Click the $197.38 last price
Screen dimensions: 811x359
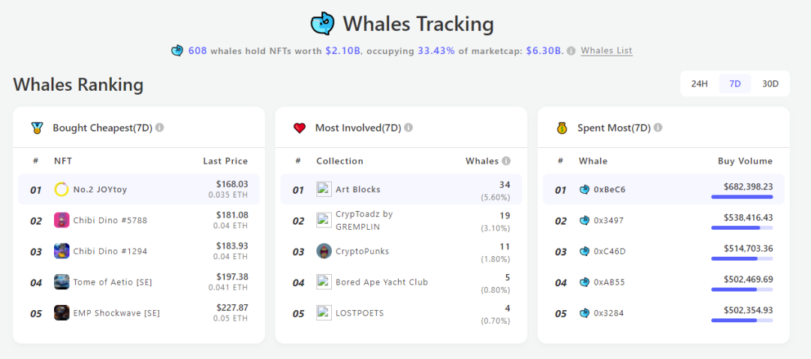[x=232, y=277]
